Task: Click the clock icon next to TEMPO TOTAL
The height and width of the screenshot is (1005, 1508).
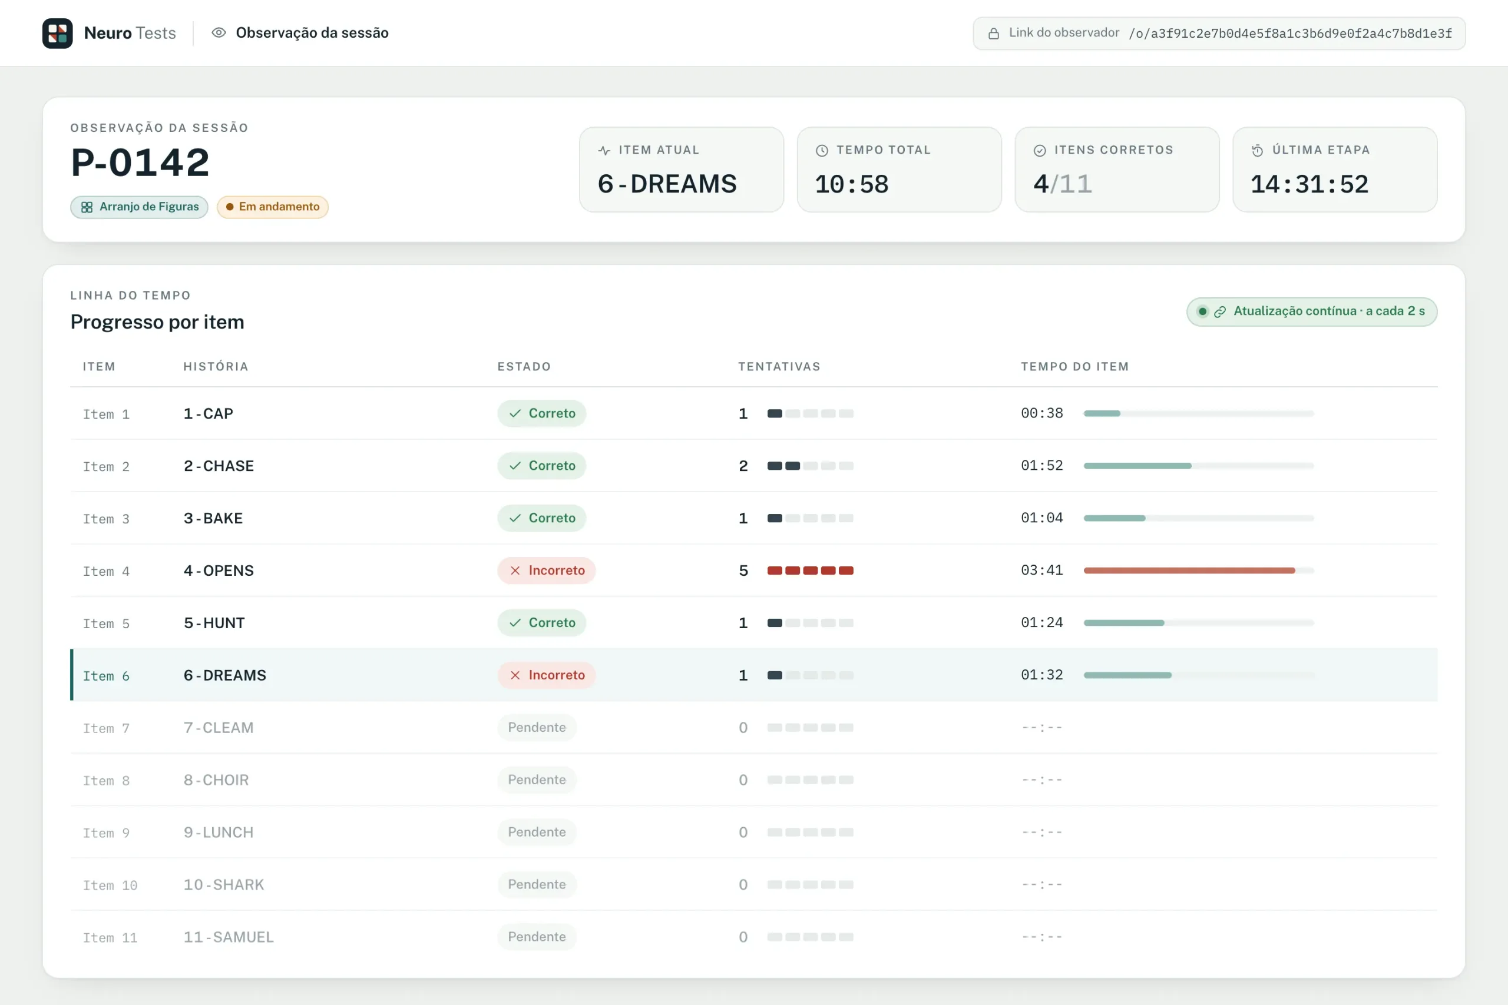Action: [822, 151]
